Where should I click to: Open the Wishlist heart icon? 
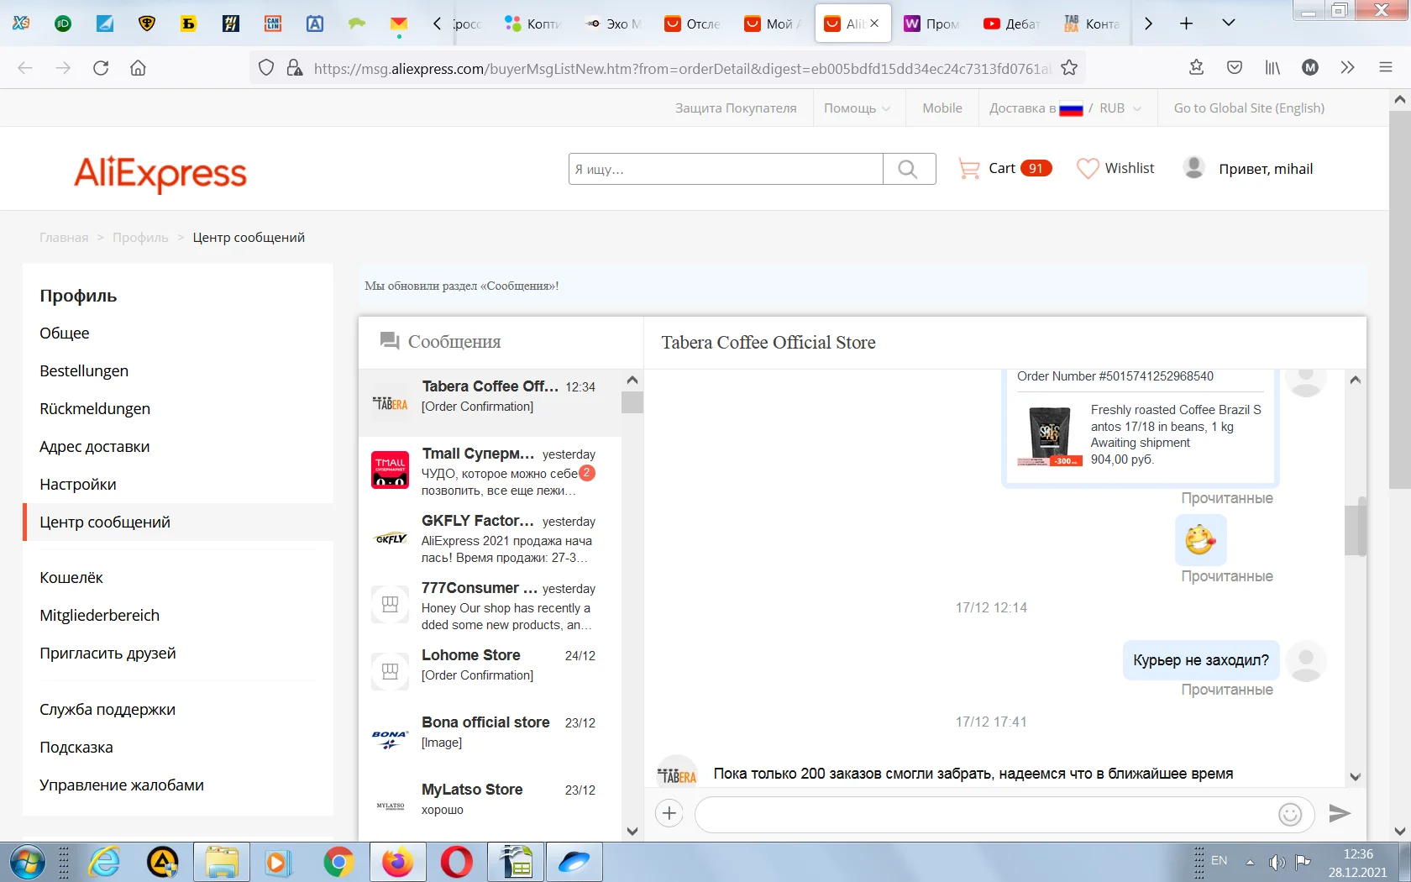point(1088,169)
